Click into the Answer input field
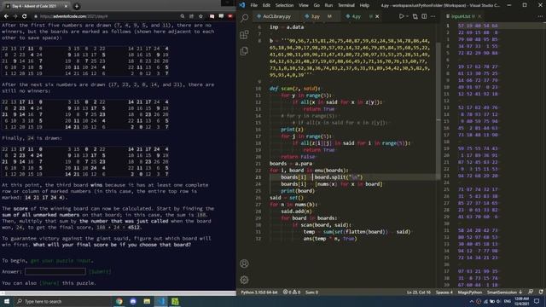 [x=55, y=271]
